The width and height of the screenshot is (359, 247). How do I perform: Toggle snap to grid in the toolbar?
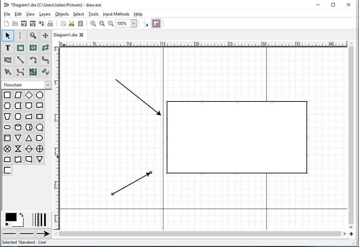click(x=146, y=24)
